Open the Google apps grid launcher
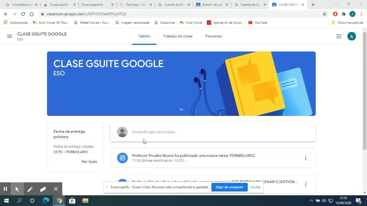The height and width of the screenshot is (206, 367). pyautogui.click(x=339, y=36)
